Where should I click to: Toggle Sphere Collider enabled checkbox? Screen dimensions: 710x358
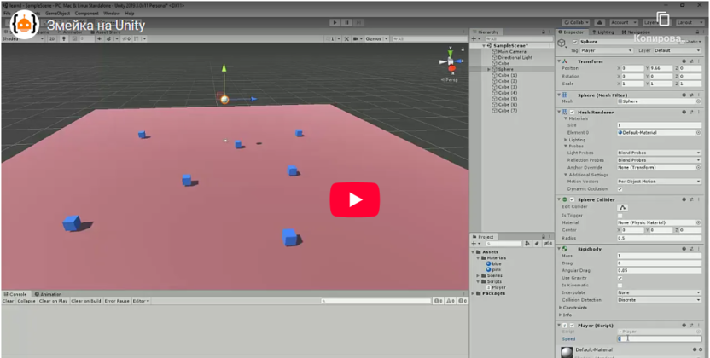[x=573, y=199]
